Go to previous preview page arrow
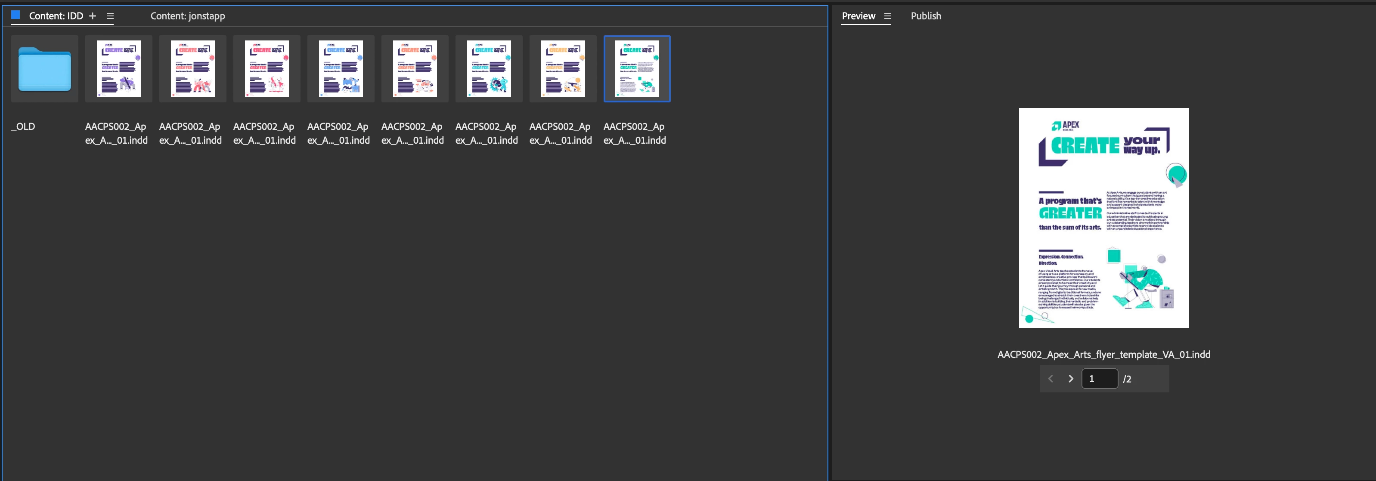Screen dimensions: 1376x481 [x=1051, y=379]
